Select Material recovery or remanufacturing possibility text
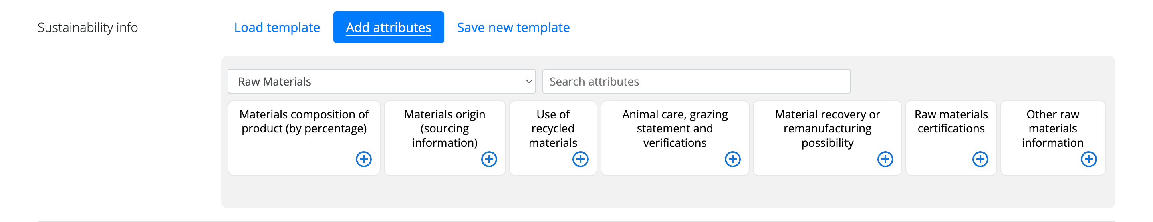1153x222 pixels. [x=827, y=129]
